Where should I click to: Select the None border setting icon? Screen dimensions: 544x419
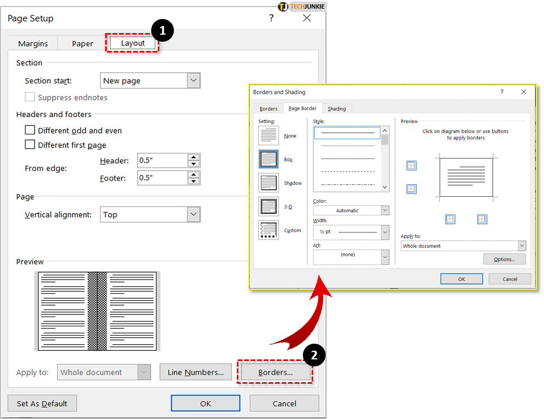[269, 136]
